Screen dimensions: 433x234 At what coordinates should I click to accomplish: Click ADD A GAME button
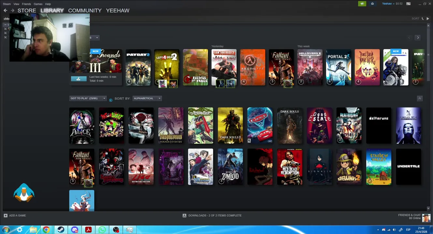click(x=15, y=215)
